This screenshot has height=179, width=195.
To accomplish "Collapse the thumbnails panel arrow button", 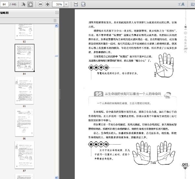I will 57,13.
